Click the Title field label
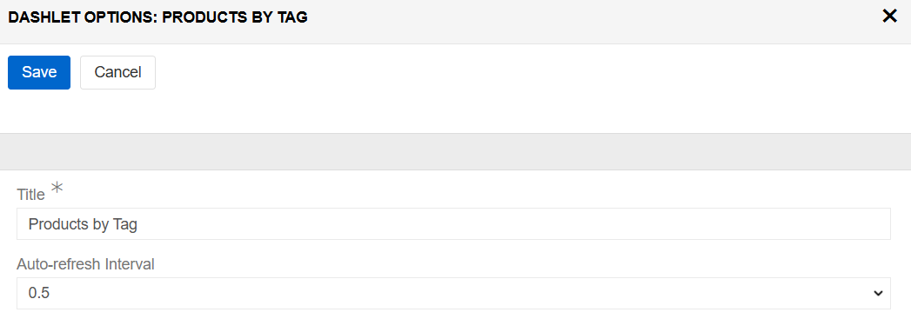This screenshot has width=911, height=319. point(30,195)
